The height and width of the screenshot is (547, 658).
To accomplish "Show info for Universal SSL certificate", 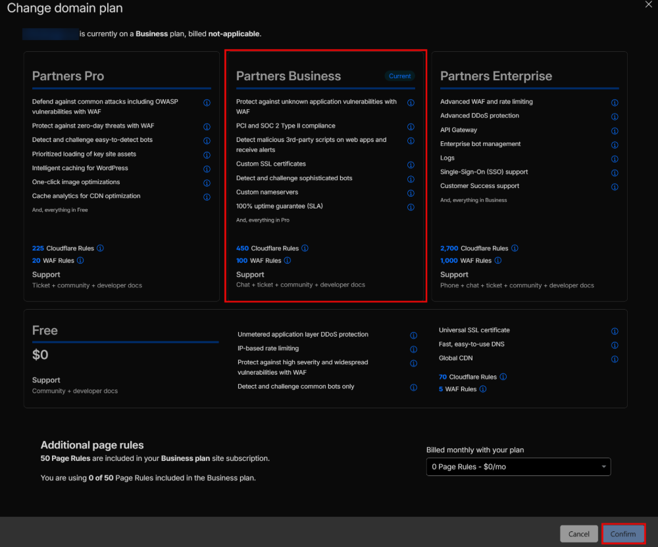I will (x=615, y=332).
